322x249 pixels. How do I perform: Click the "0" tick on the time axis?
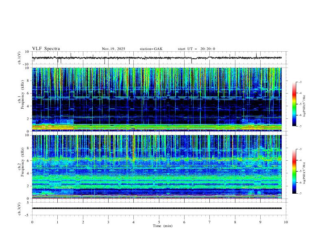tap(32, 222)
